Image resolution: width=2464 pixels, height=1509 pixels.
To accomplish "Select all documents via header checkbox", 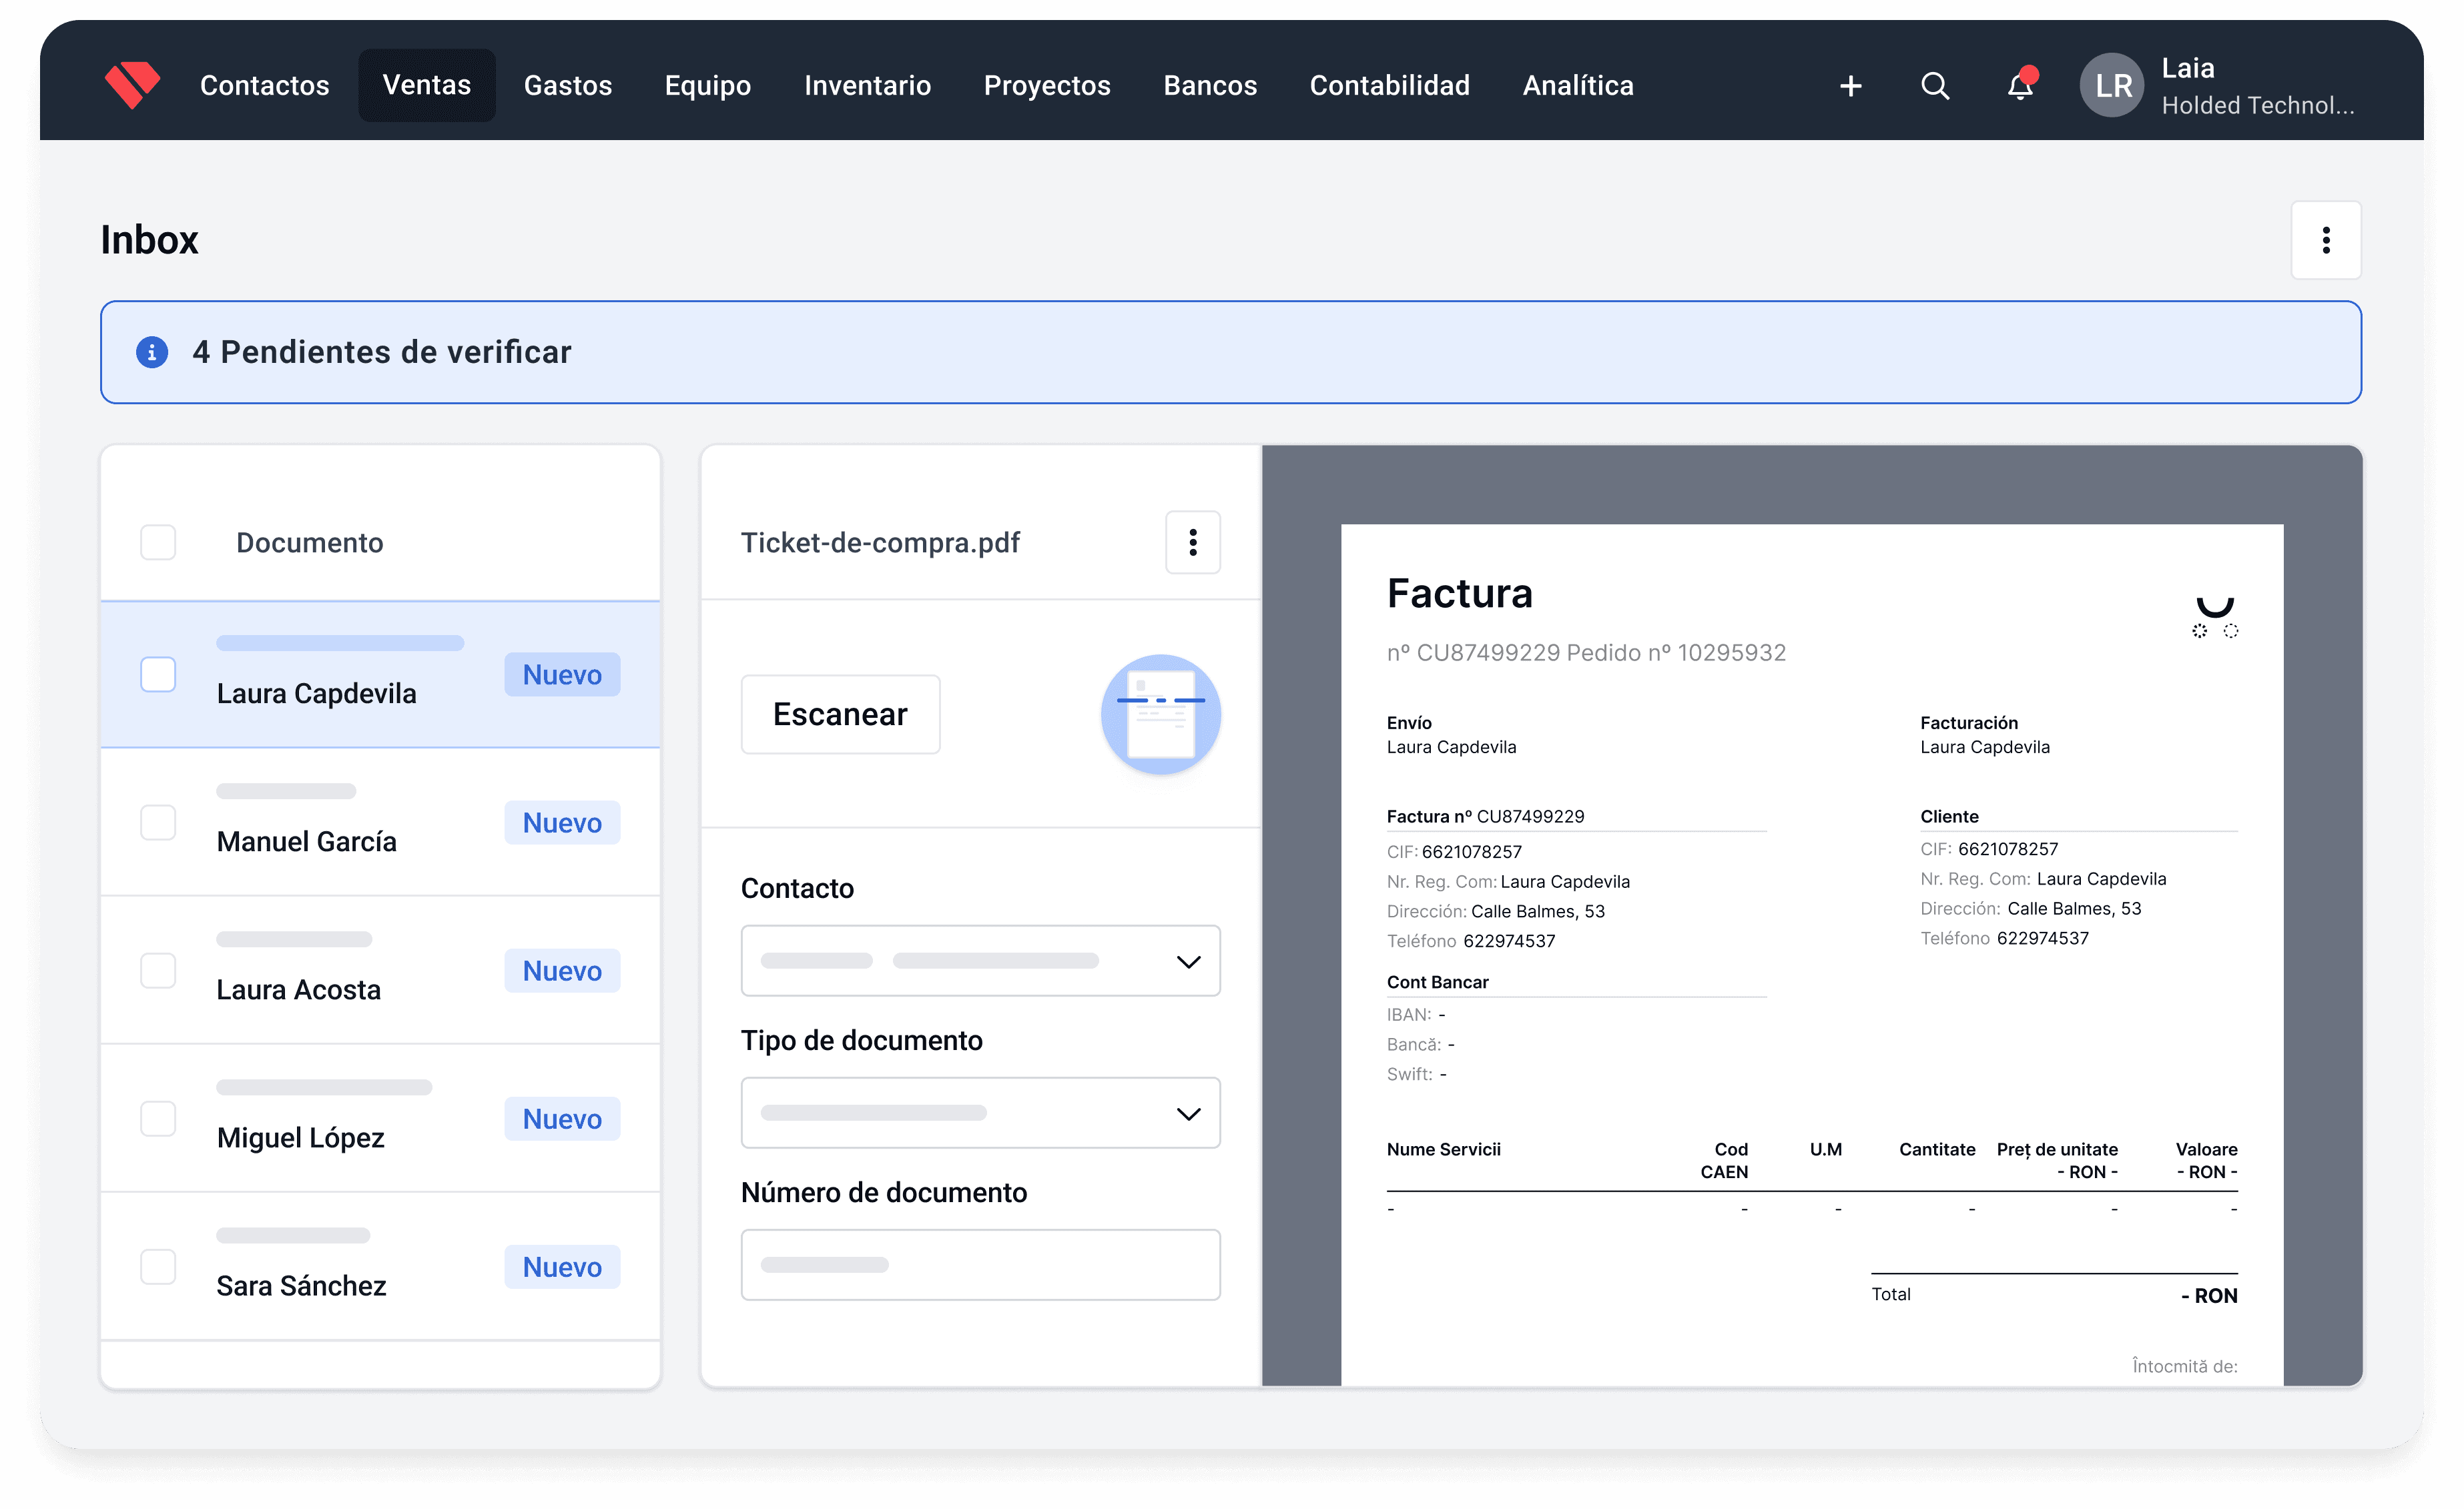I will [157, 542].
